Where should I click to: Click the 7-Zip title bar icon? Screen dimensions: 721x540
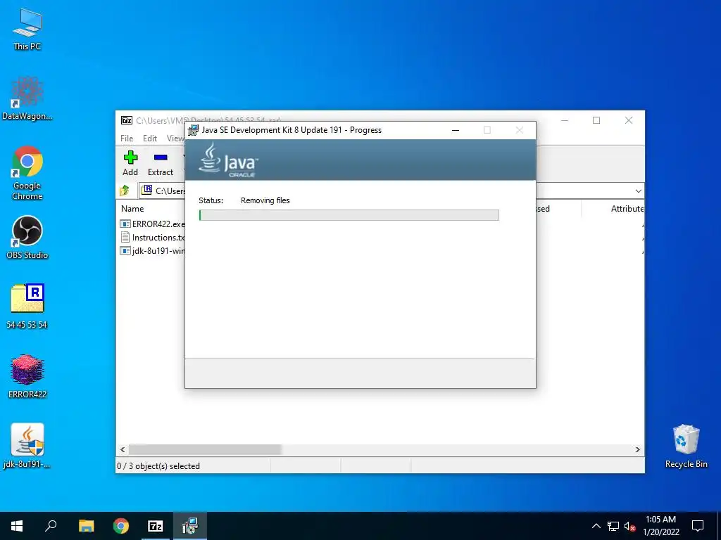pyautogui.click(x=127, y=120)
